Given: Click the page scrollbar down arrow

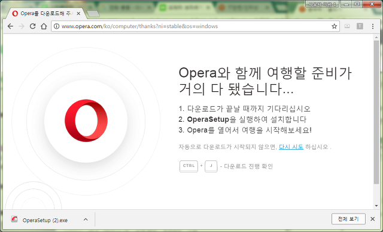Looking at the screenshot, I should tap(376, 206).
